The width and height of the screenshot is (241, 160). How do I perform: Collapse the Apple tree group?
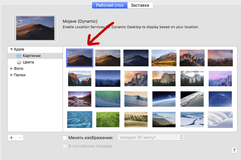point(11,49)
